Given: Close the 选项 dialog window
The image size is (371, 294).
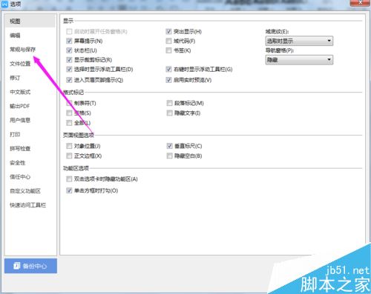Looking at the screenshot, I should point(361,2).
